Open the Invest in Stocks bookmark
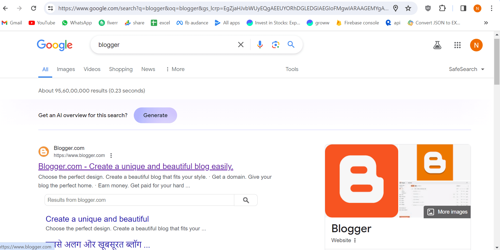 [273, 23]
